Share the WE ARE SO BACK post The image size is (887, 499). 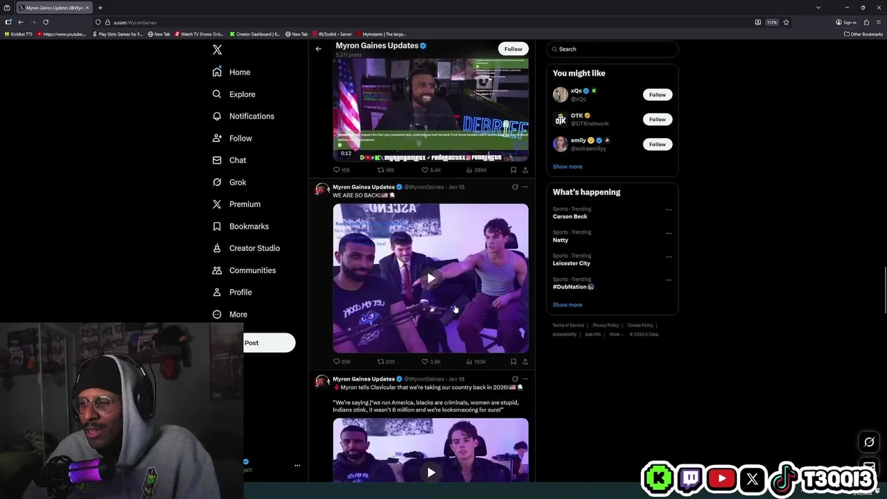click(x=525, y=362)
